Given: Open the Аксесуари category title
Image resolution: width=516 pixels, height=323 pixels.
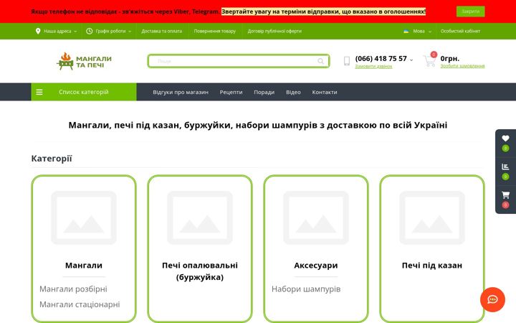Looking at the screenshot, I should coord(316,266).
